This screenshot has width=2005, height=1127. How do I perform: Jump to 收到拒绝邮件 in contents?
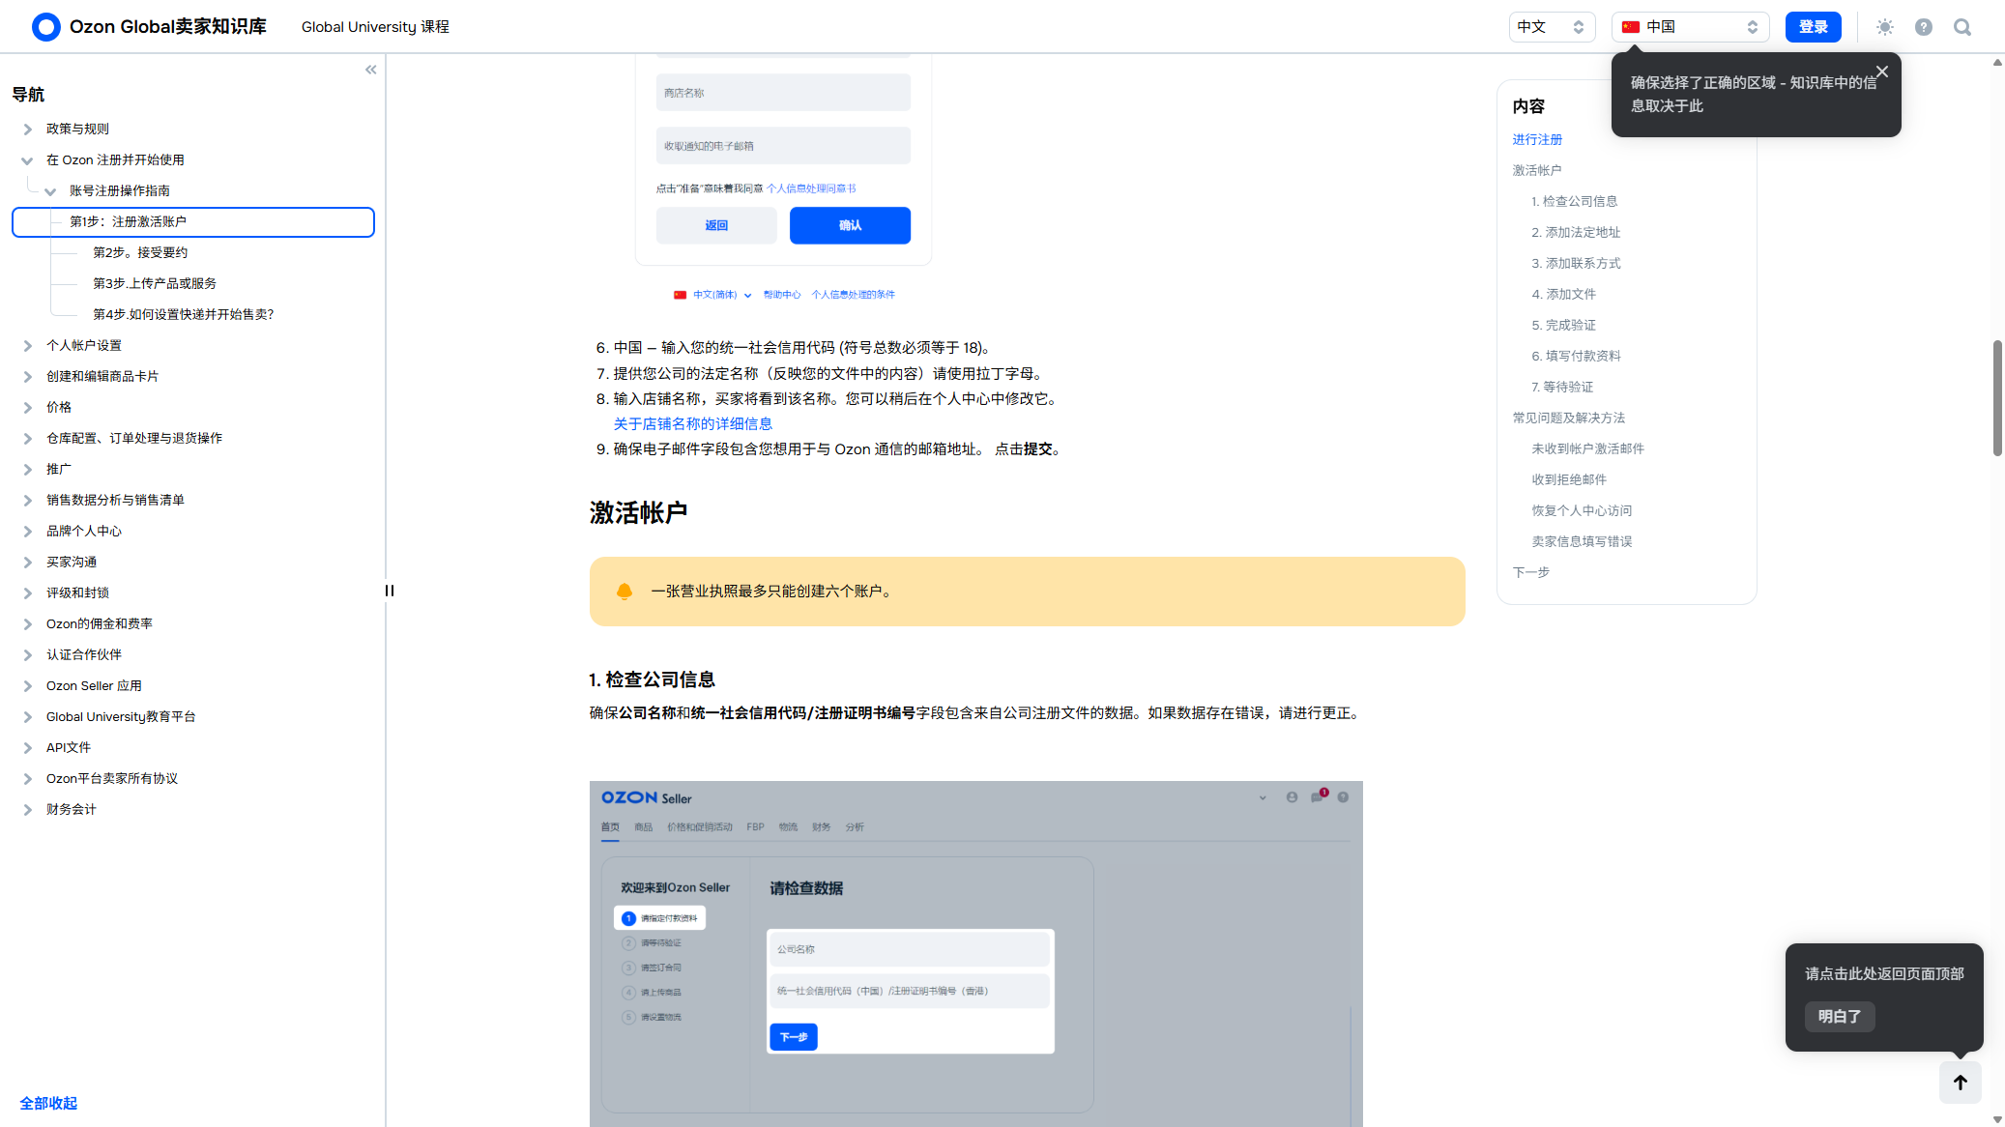(1569, 479)
